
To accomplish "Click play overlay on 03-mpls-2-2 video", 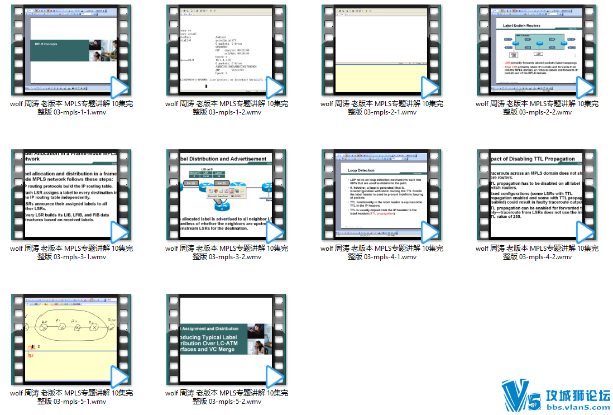I will [585, 87].
